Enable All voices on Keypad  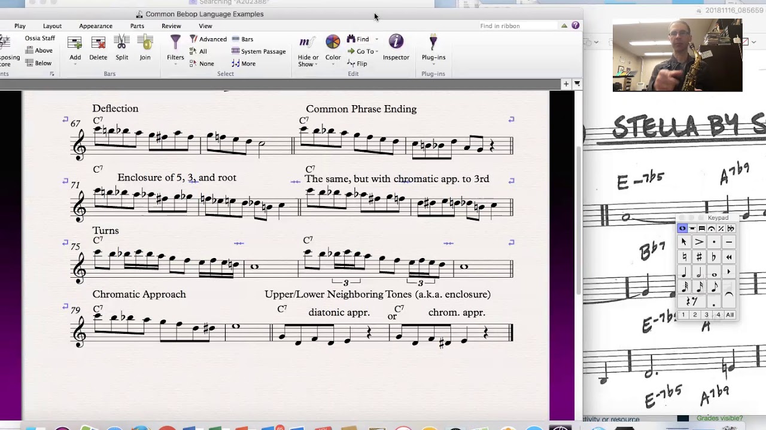[x=729, y=314]
